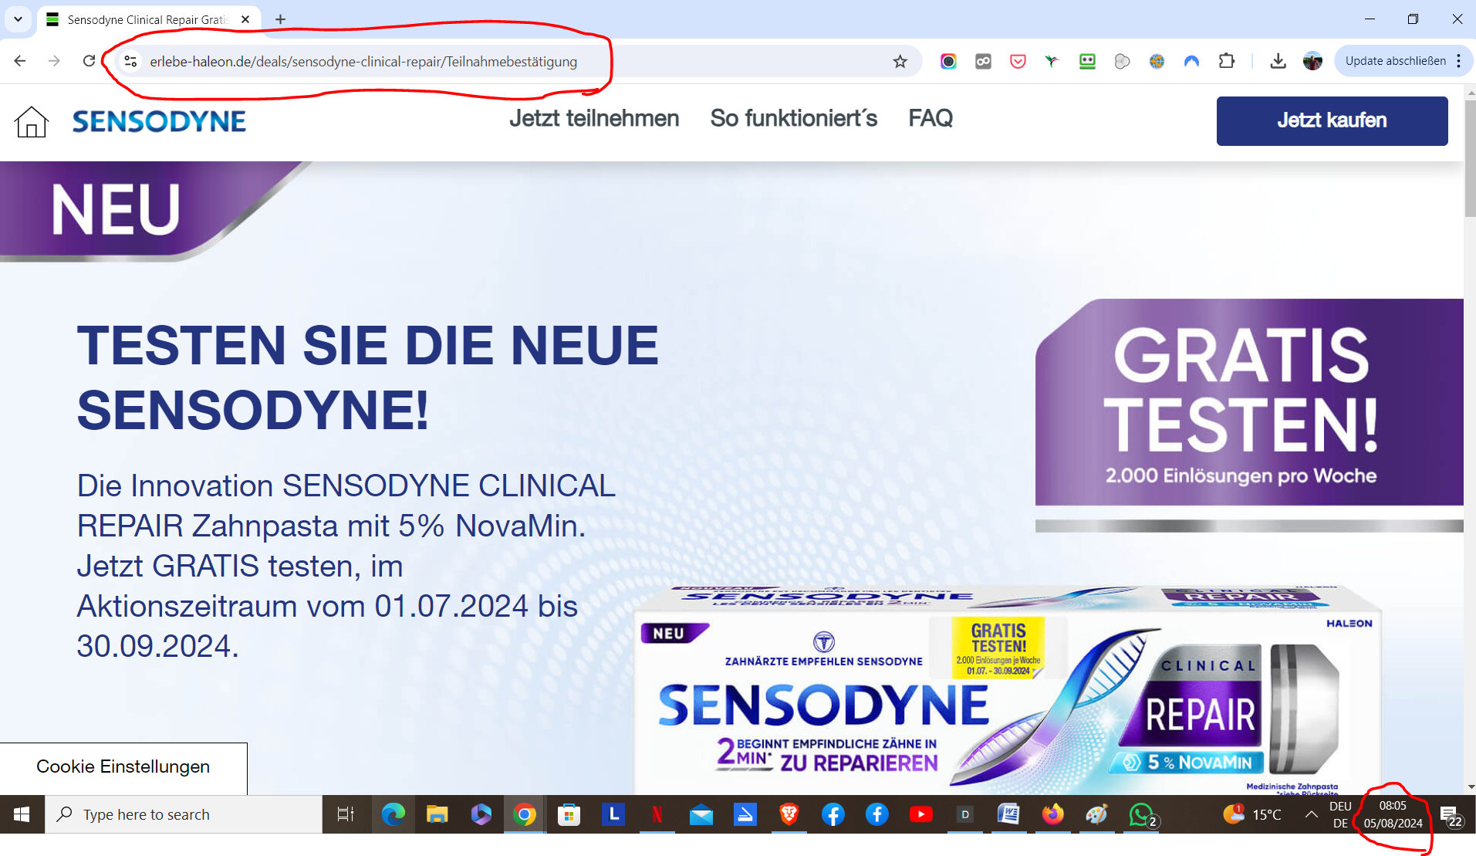The width and height of the screenshot is (1476, 856).
Task: Open Task View on the taskbar
Action: tap(345, 814)
